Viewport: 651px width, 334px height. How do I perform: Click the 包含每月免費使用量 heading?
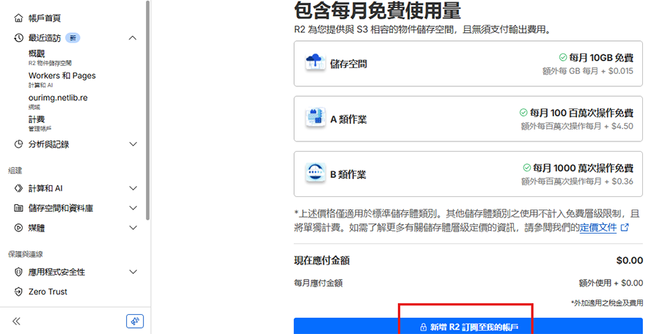[x=378, y=10]
